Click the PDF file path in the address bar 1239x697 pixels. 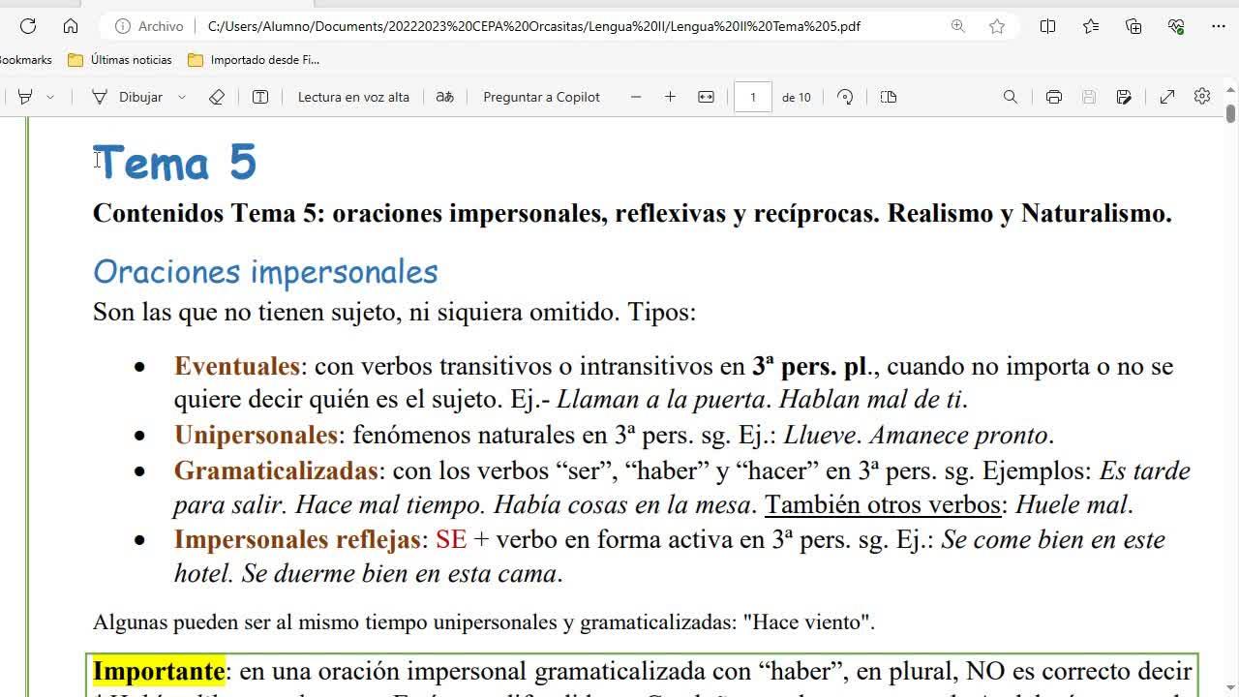(x=533, y=26)
